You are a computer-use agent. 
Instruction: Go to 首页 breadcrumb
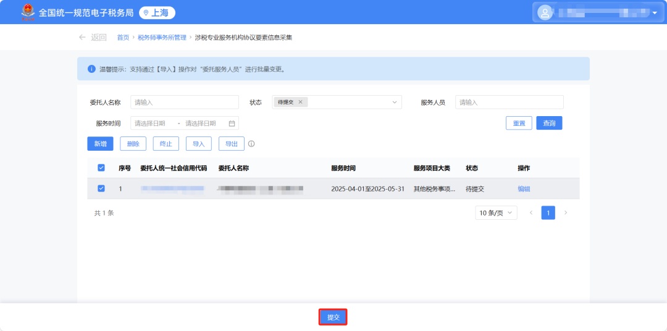click(123, 37)
